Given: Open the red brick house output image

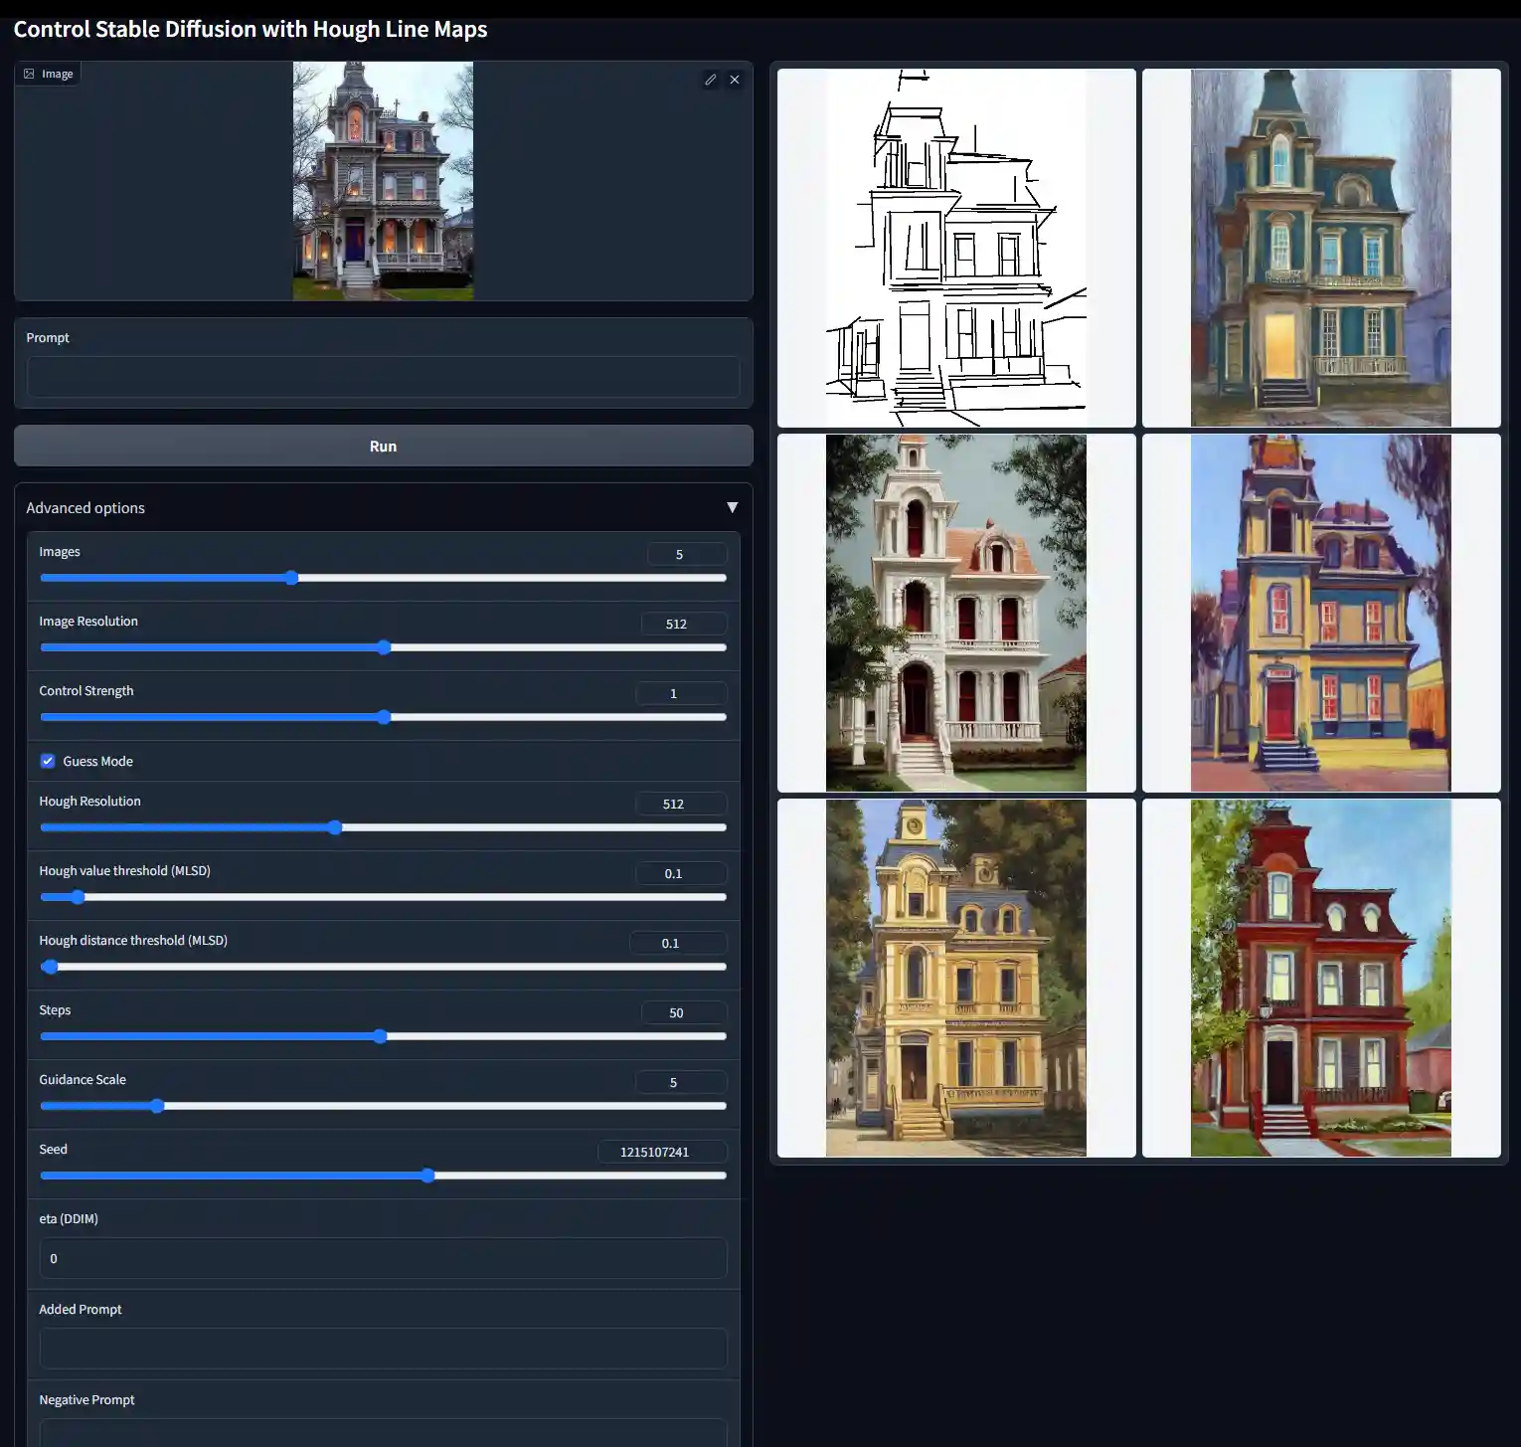Looking at the screenshot, I should pos(1320,978).
